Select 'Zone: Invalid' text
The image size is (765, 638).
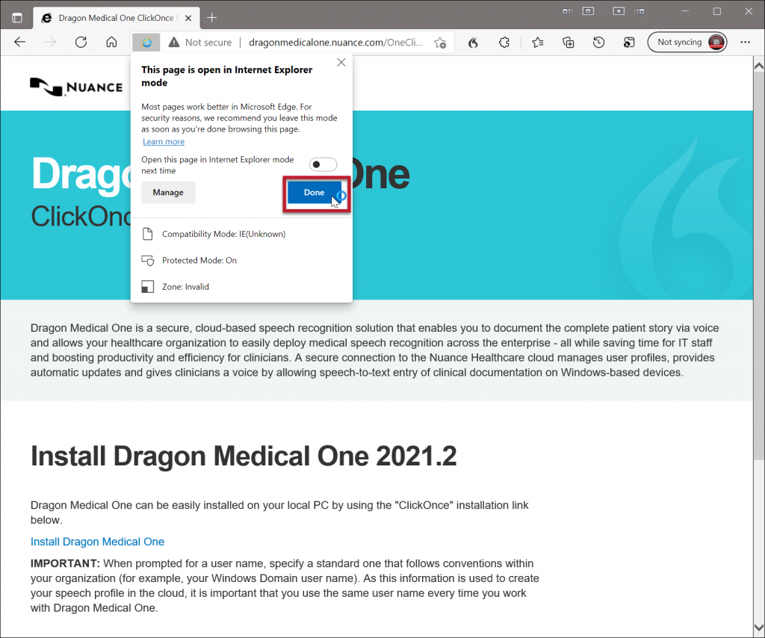(x=185, y=287)
